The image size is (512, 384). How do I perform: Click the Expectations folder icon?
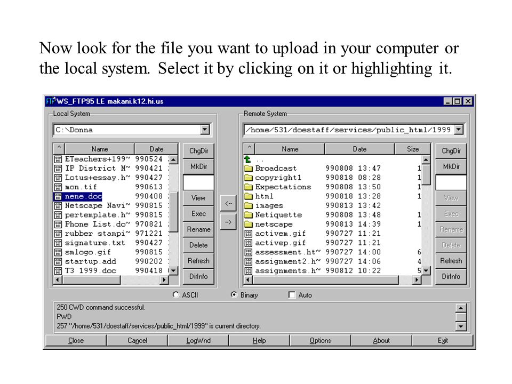click(249, 187)
